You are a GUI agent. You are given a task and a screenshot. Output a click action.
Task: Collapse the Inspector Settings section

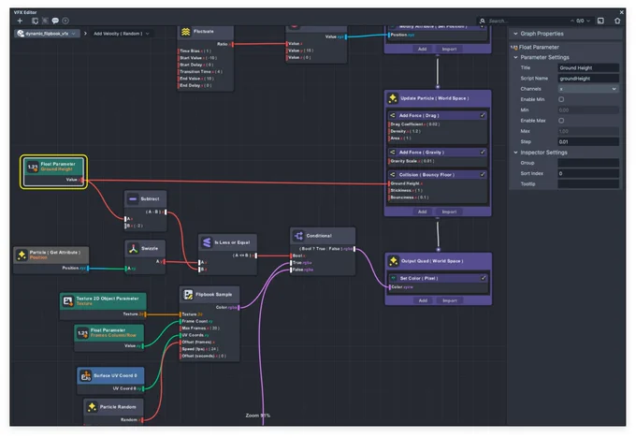[x=515, y=153]
